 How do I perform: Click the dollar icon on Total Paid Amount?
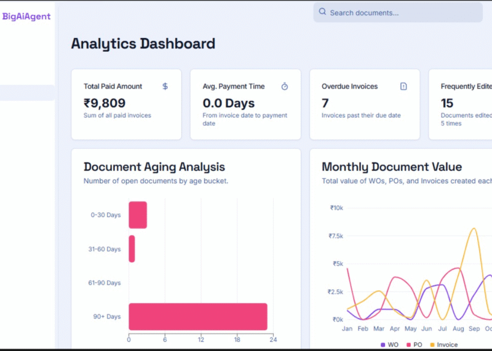click(165, 87)
